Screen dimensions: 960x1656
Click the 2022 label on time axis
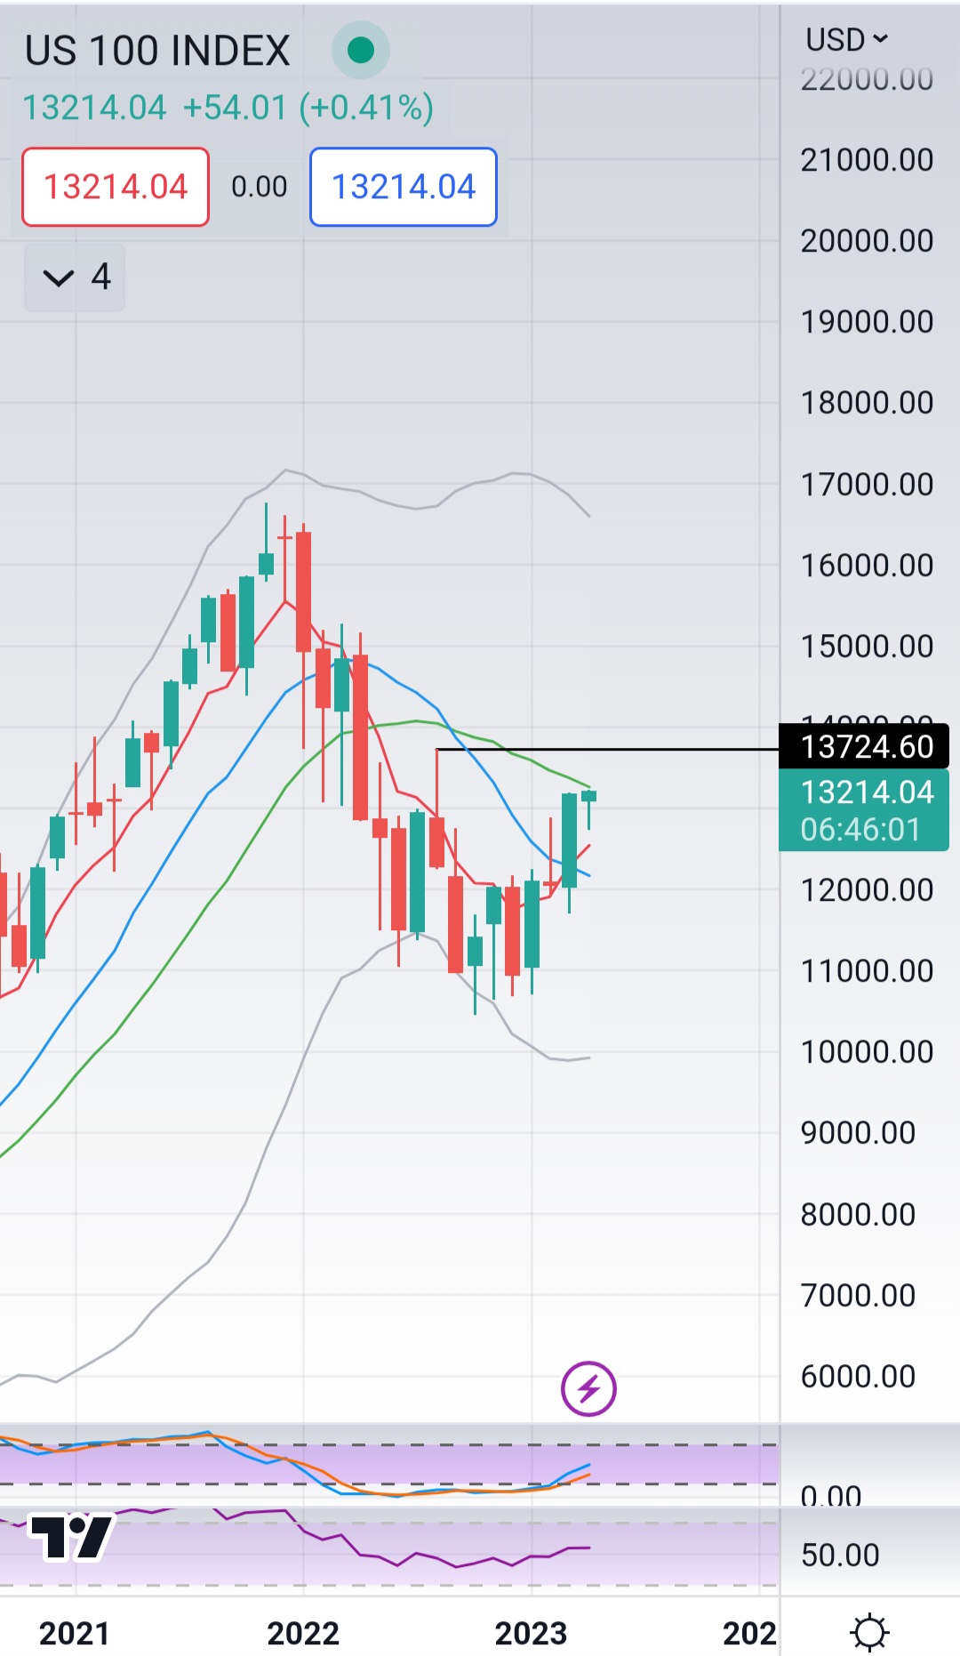303,1633
